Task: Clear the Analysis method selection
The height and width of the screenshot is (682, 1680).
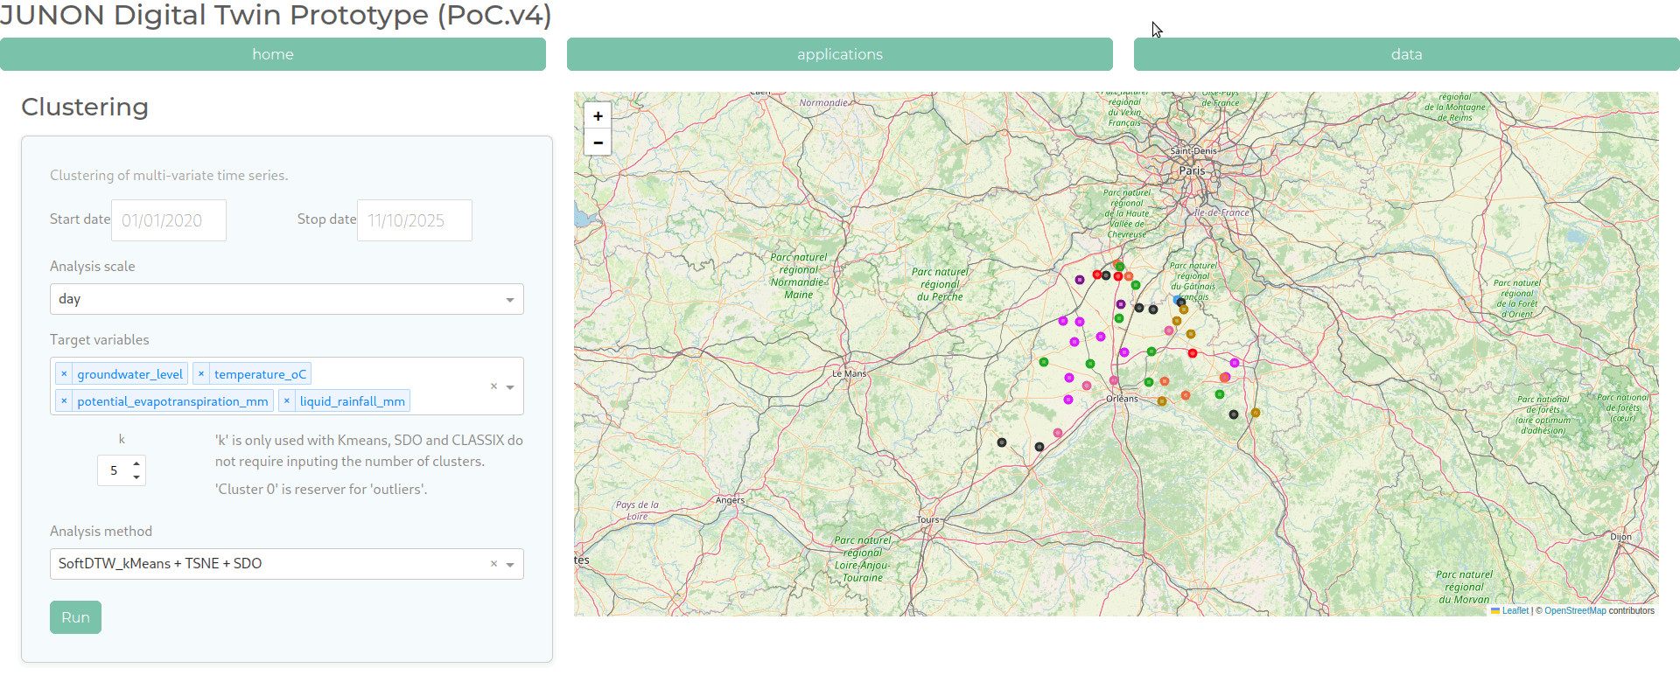Action: [493, 564]
